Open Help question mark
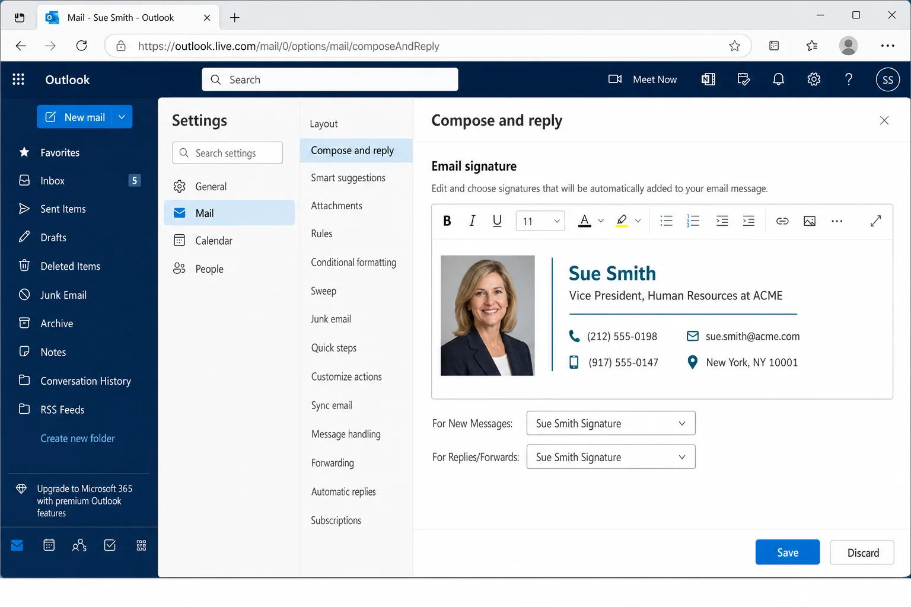Viewport: 911px width, 607px height. 849,79
